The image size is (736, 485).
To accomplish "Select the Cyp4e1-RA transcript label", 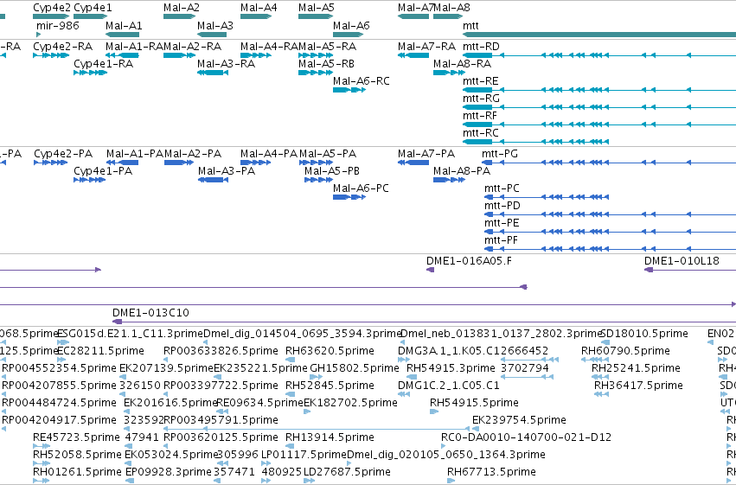I will (103, 63).
